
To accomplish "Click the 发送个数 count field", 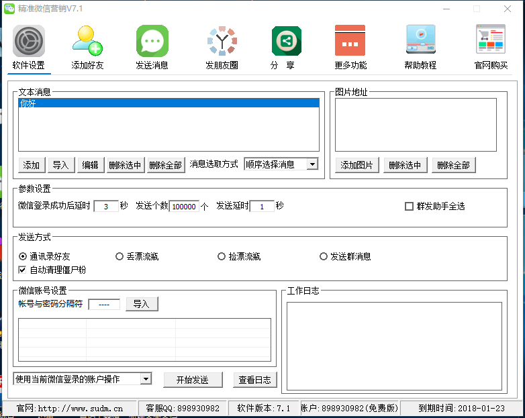I will (x=184, y=206).
